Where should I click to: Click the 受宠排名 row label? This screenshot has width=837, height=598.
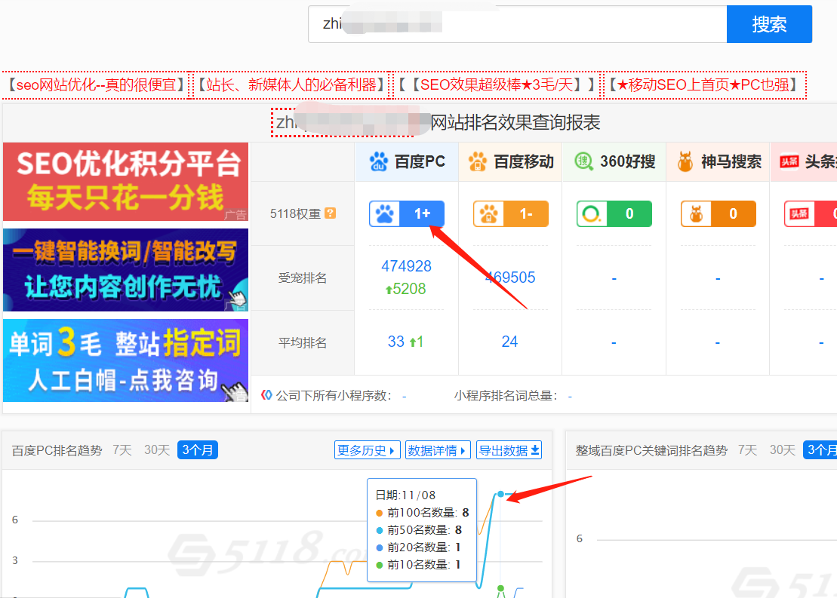pos(302,278)
